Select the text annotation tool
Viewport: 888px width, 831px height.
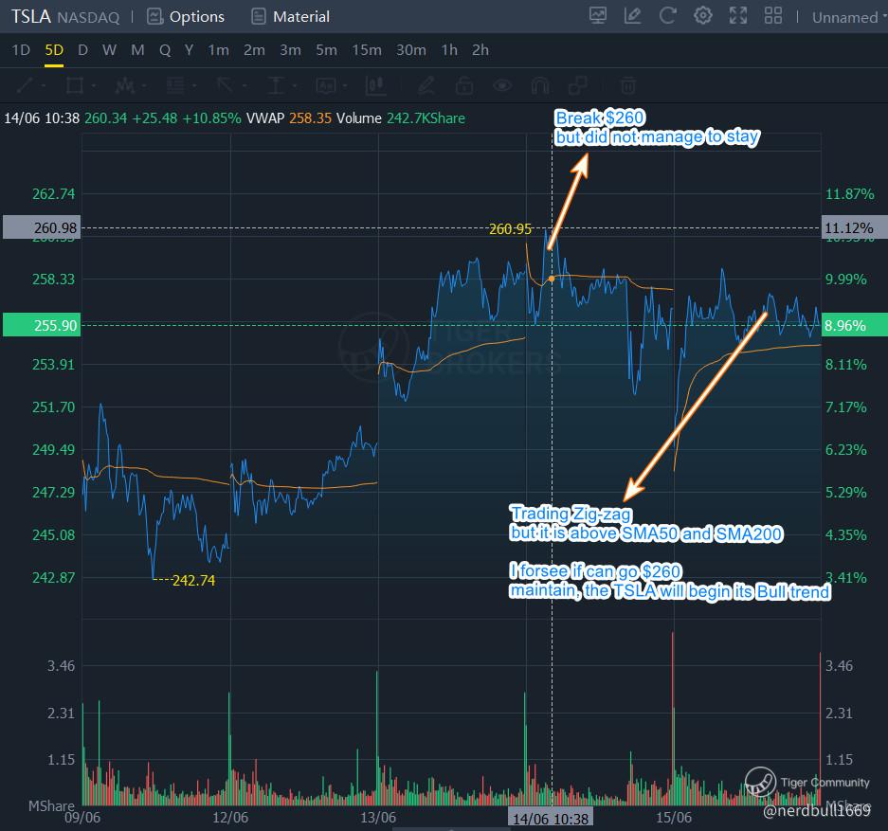click(326, 85)
